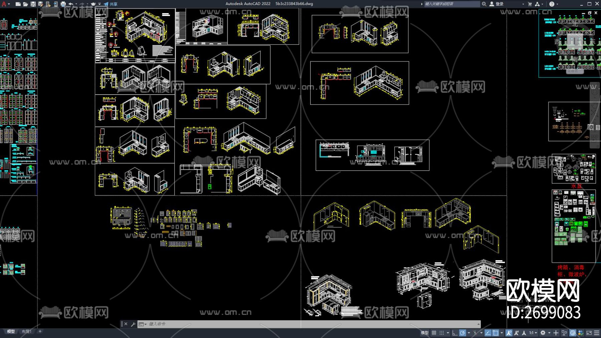This screenshot has height=338, width=601.
Task: Expand the Help dropdown arrow
Action: 557,4
